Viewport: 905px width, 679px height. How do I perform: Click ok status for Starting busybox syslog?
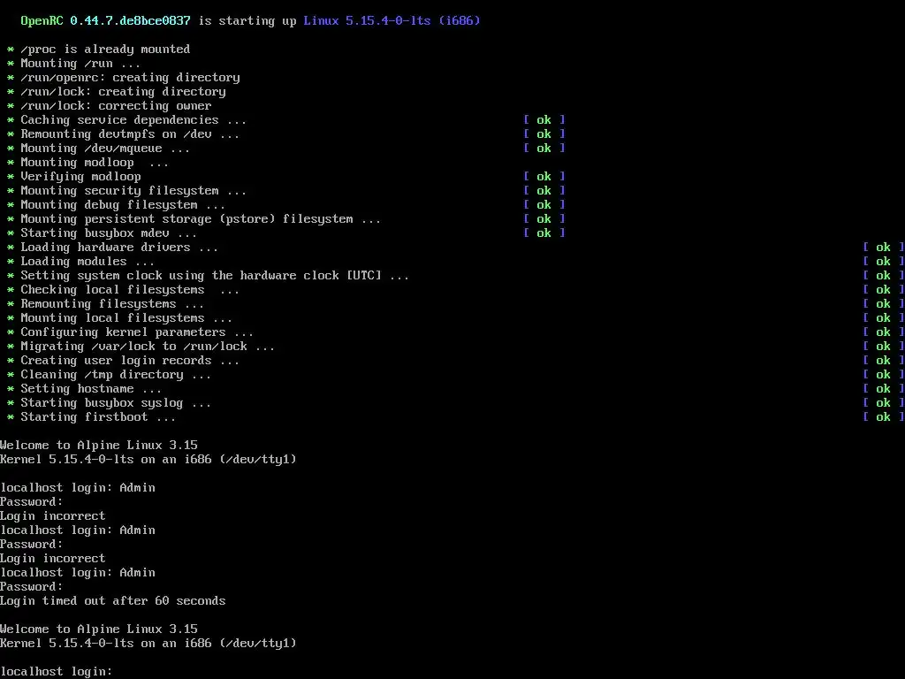point(884,403)
